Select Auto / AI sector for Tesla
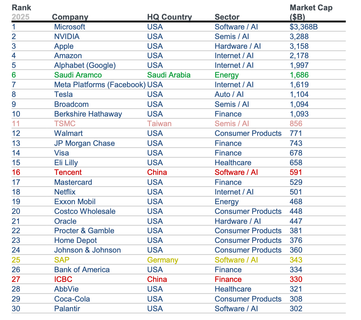 229,94
